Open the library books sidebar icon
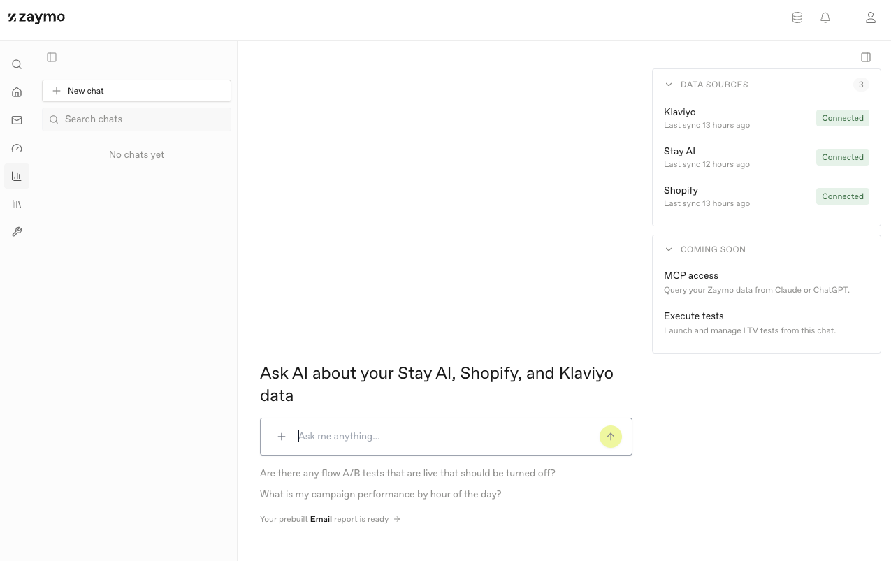This screenshot has width=891, height=561. coord(17,204)
